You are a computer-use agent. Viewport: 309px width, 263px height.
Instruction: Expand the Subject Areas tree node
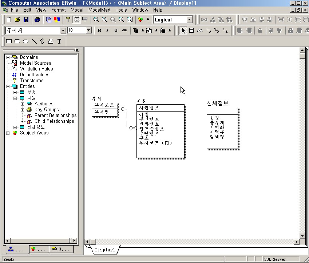(x=8, y=133)
